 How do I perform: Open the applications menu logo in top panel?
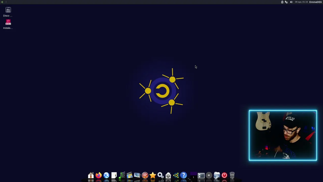2,2
